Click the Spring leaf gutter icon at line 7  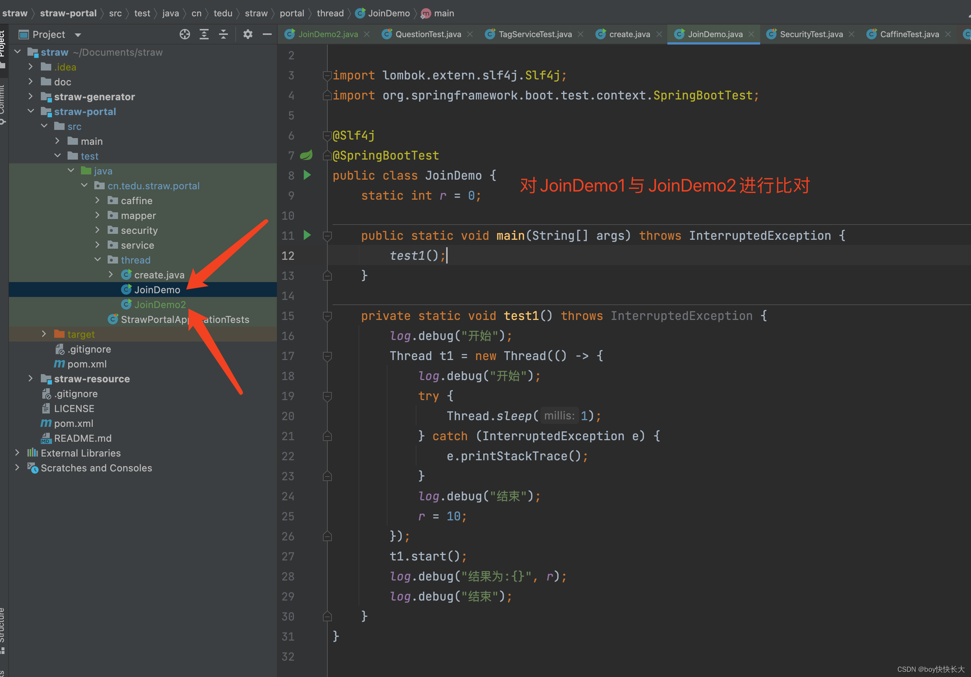[306, 155]
